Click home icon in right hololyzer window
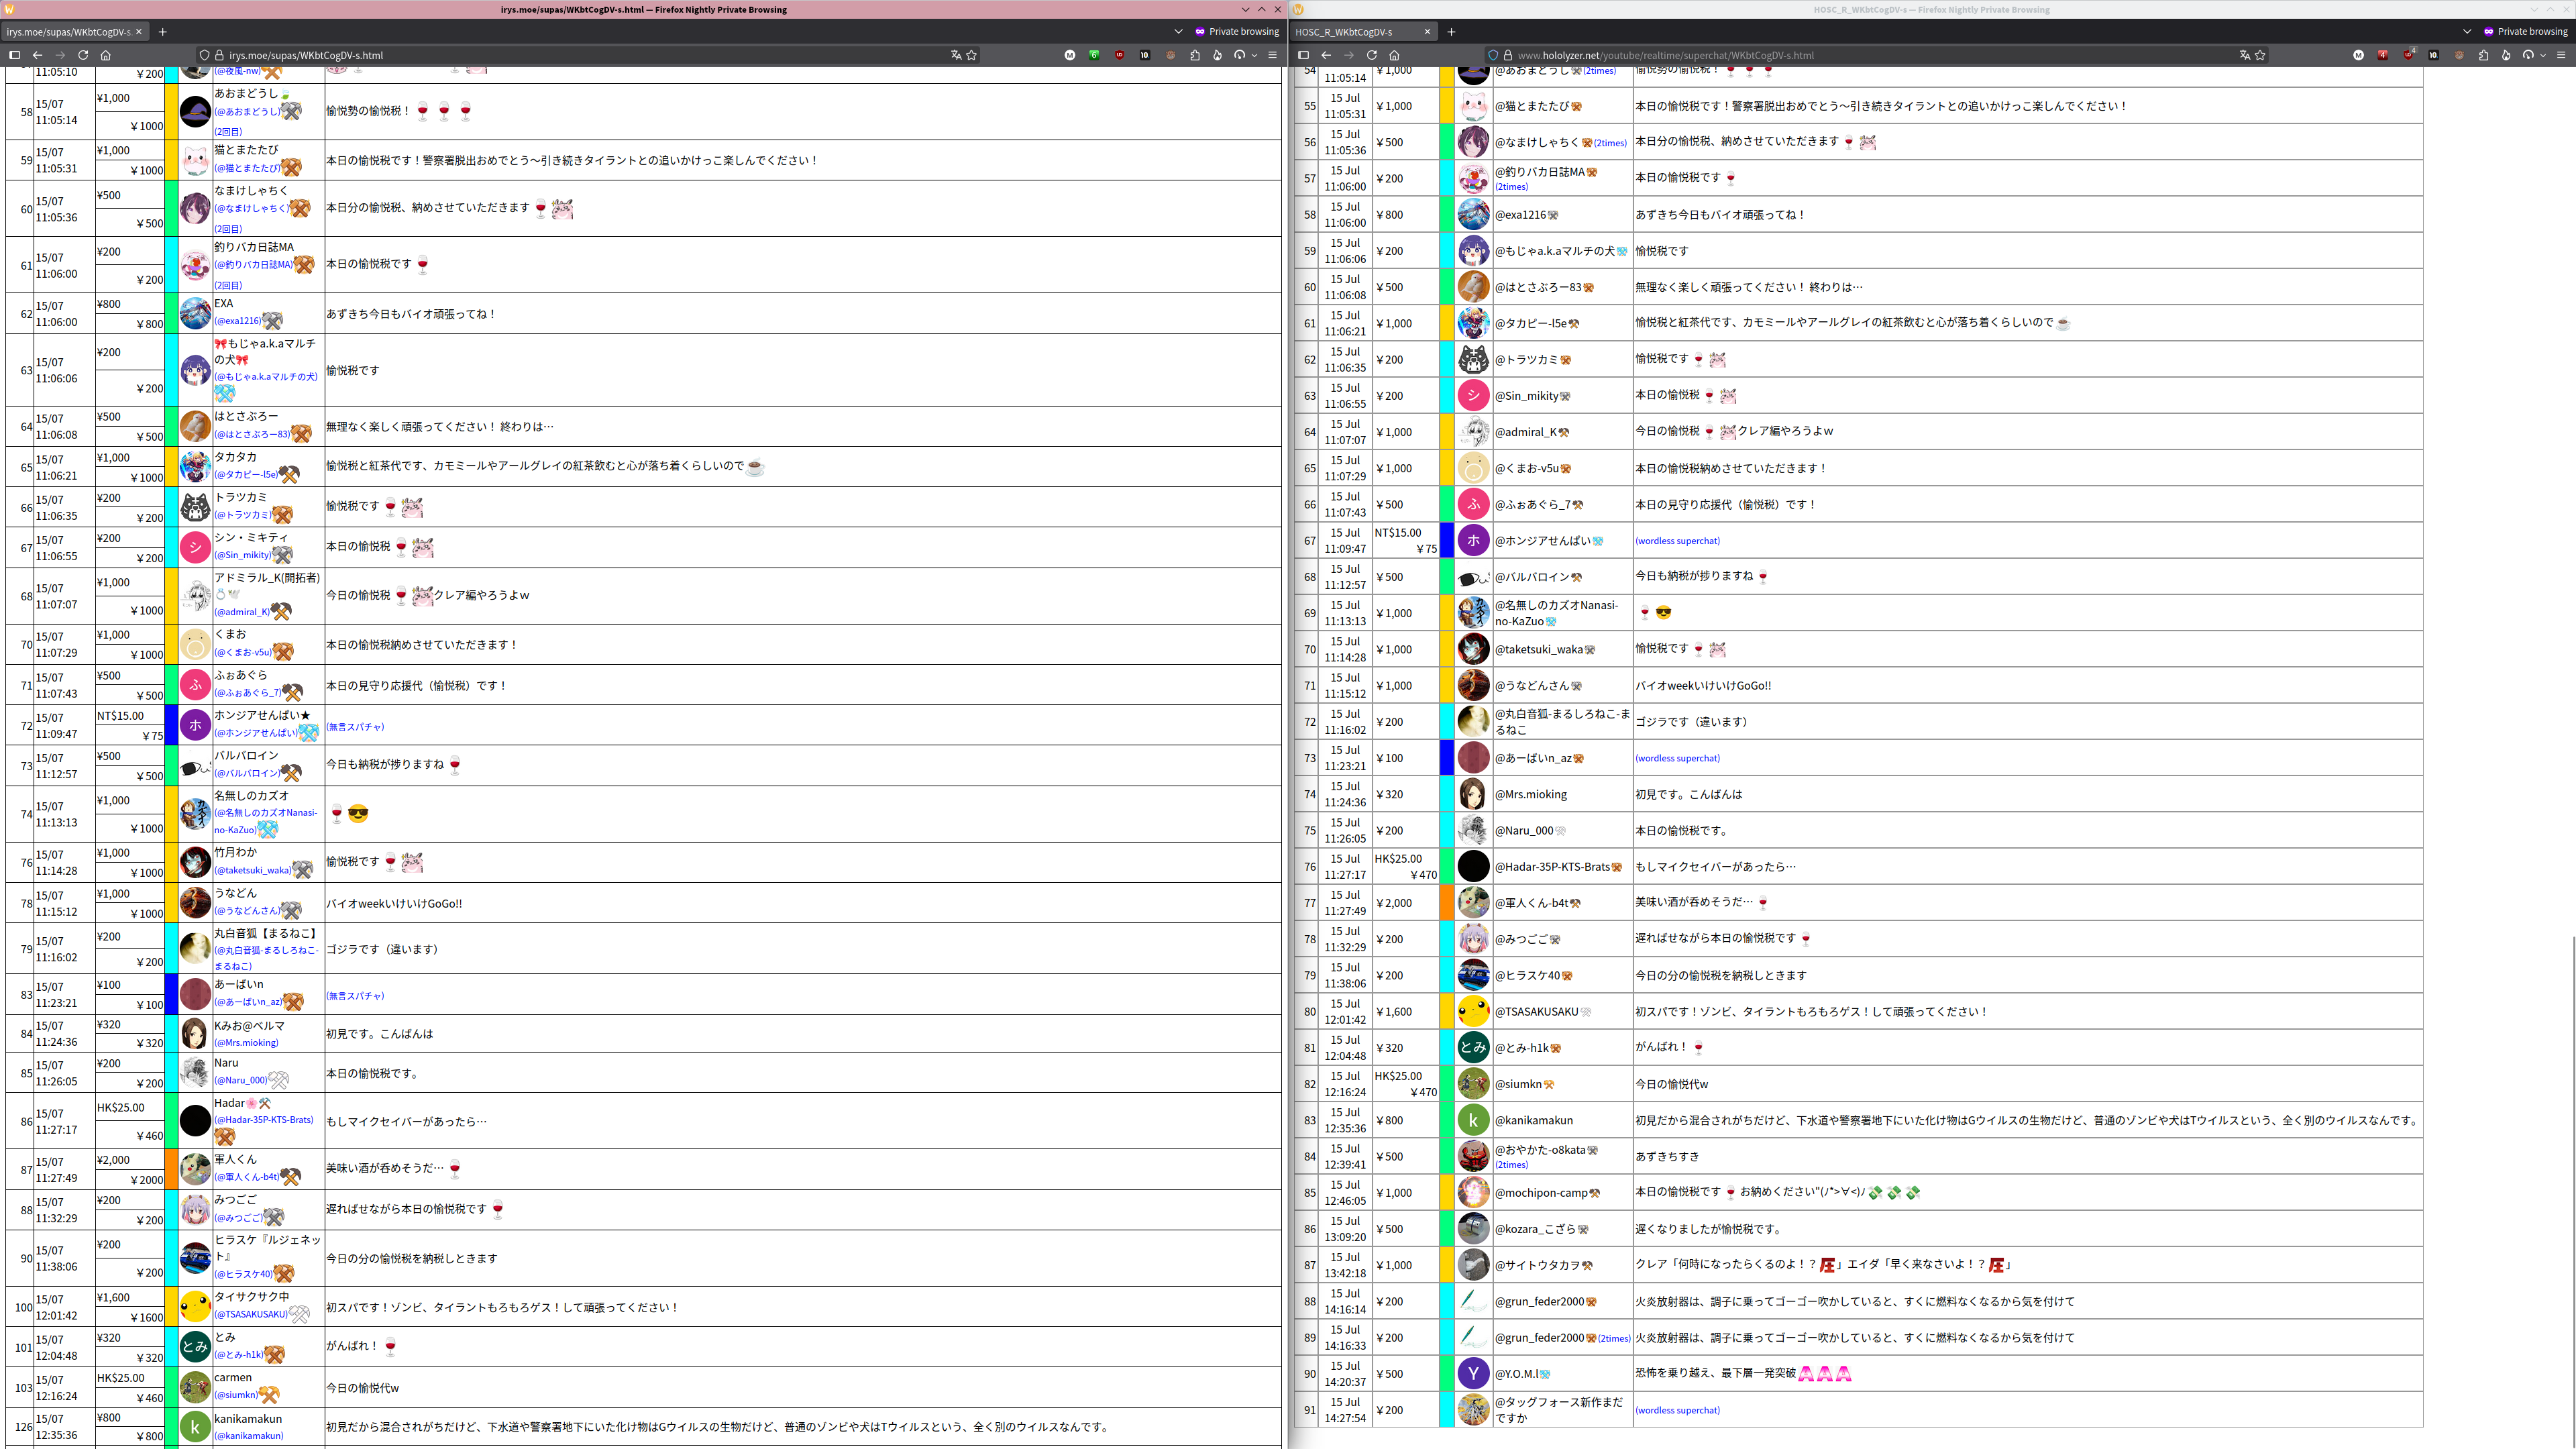This screenshot has height=1449, width=2576. (1394, 55)
